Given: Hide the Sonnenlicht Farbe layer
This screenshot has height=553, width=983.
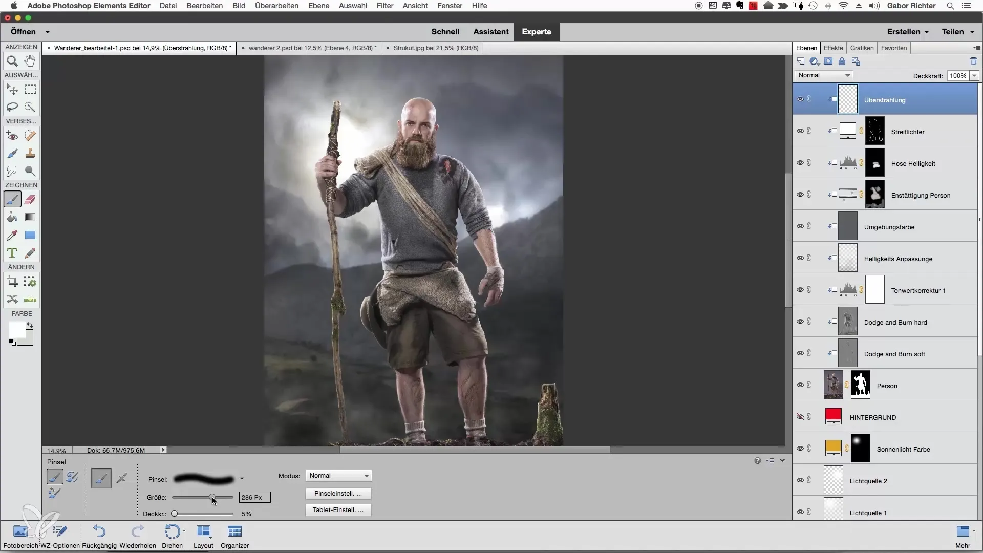Looking at the screenshot, I should coord(800,449).
